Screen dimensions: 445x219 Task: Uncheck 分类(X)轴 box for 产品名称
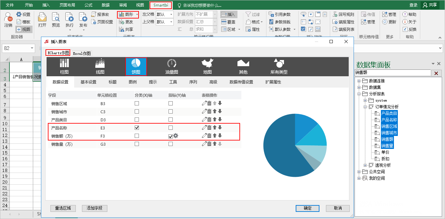click(137, 128)
